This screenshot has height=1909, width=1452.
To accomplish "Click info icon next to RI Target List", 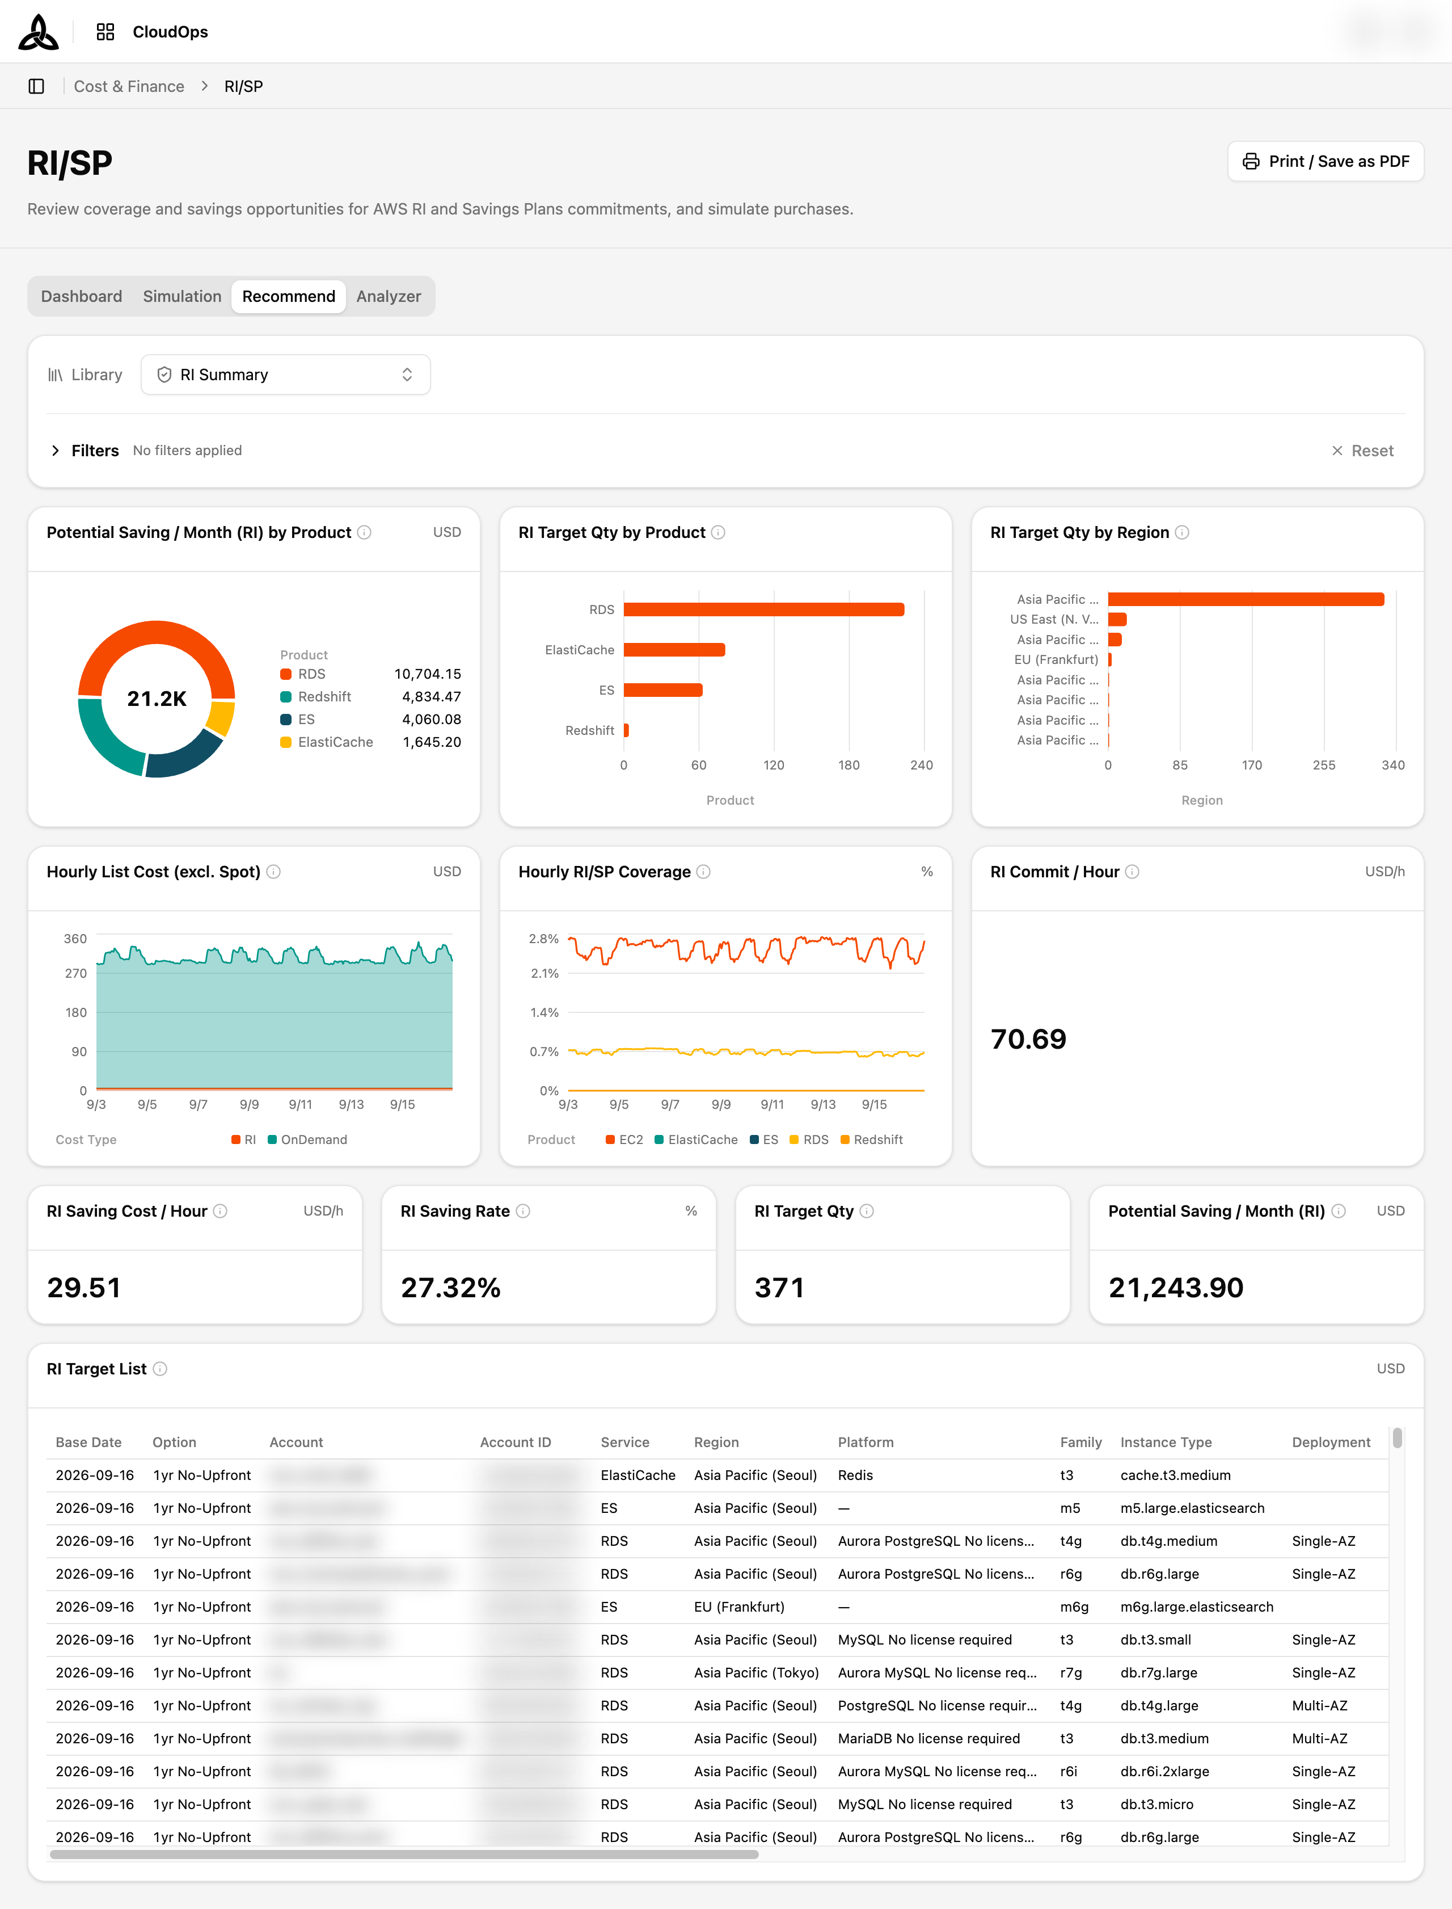I will [x=160, y=1369].
